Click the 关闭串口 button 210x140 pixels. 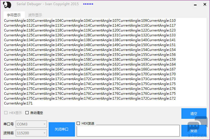click(x=62, y=129)
